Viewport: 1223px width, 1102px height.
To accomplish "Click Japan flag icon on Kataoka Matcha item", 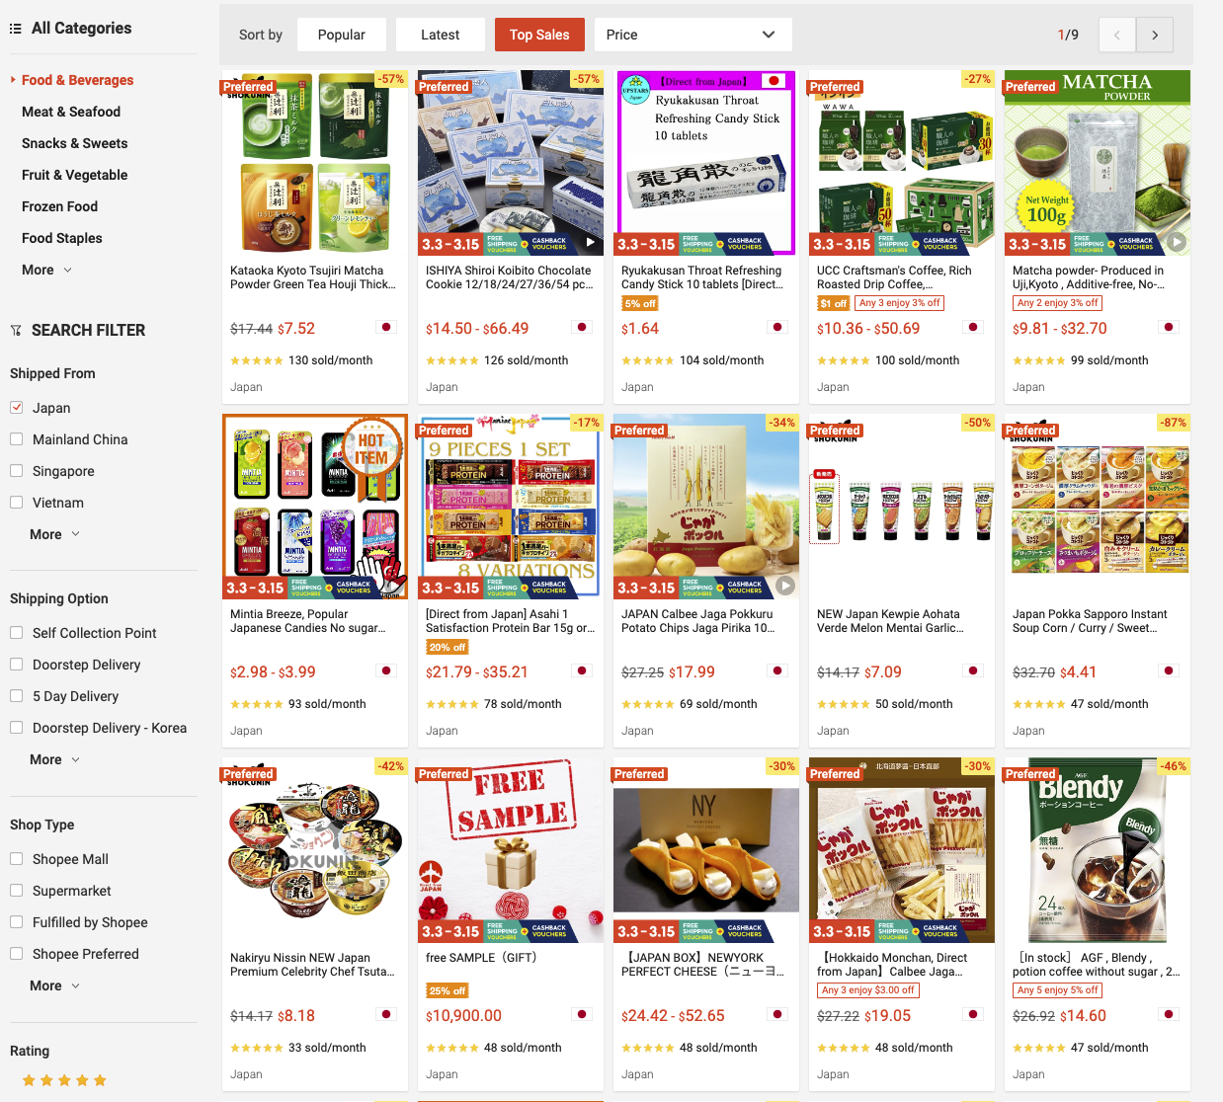I will (386, 327).
